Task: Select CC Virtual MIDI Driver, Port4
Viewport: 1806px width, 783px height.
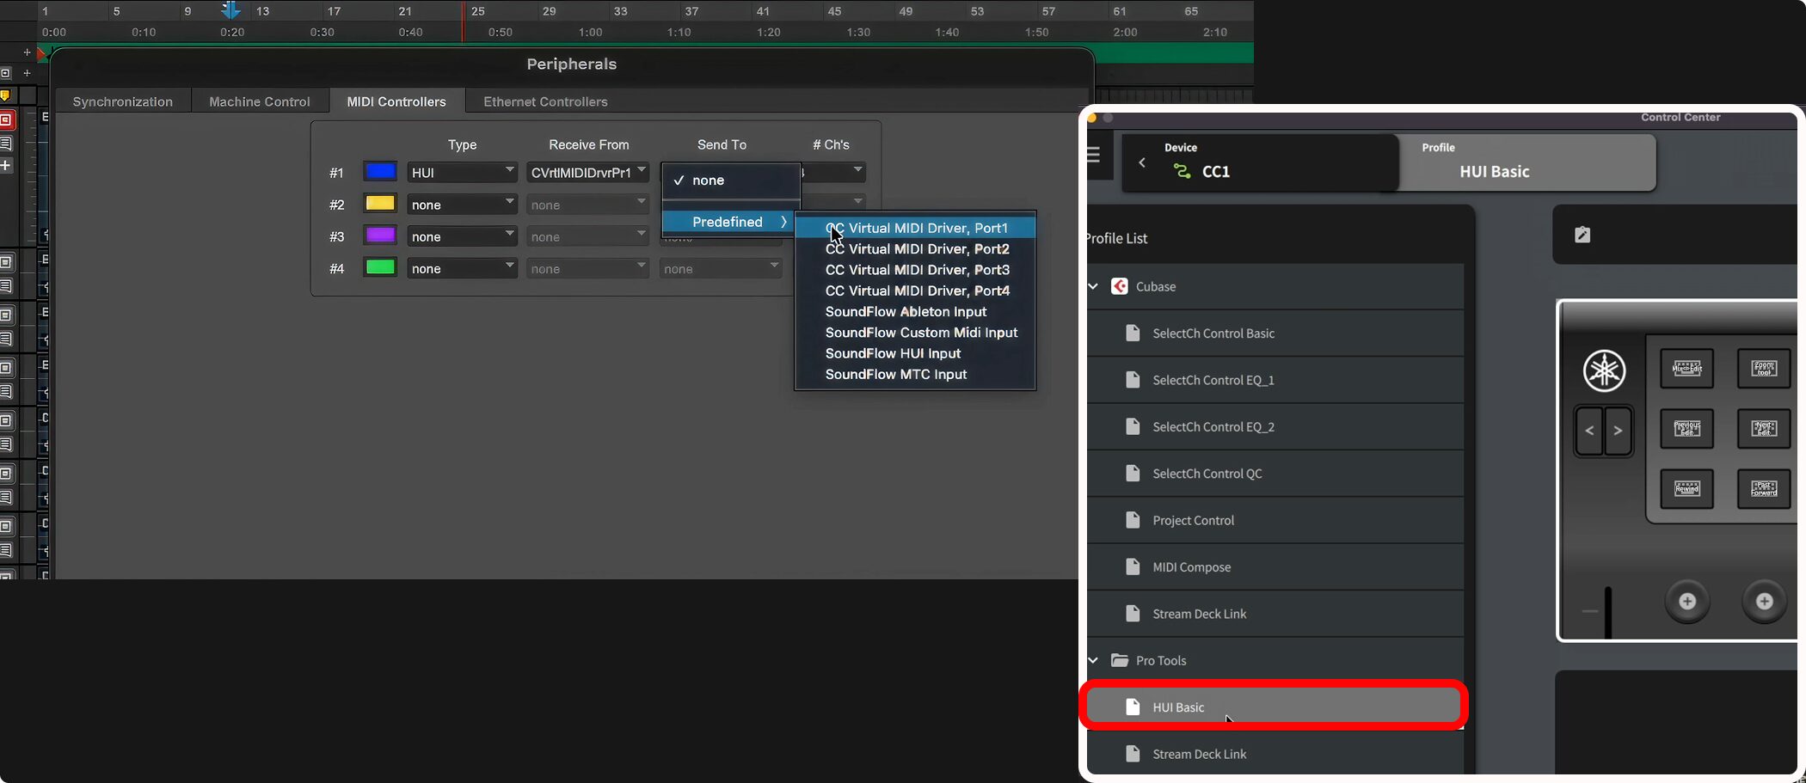Action: pos(915,291)
